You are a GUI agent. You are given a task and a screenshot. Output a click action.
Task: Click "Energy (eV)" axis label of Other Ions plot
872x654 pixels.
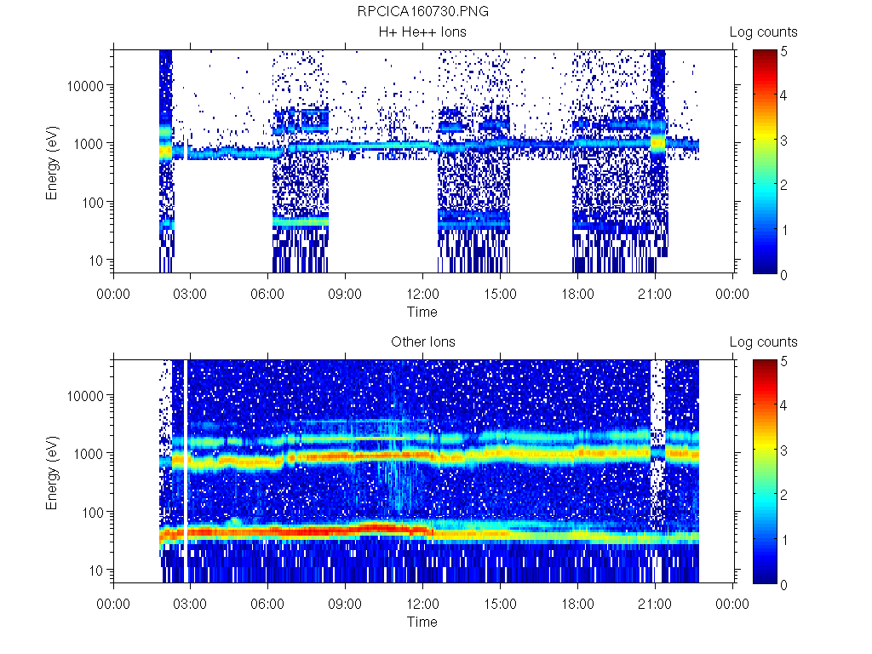coord(52,473)
